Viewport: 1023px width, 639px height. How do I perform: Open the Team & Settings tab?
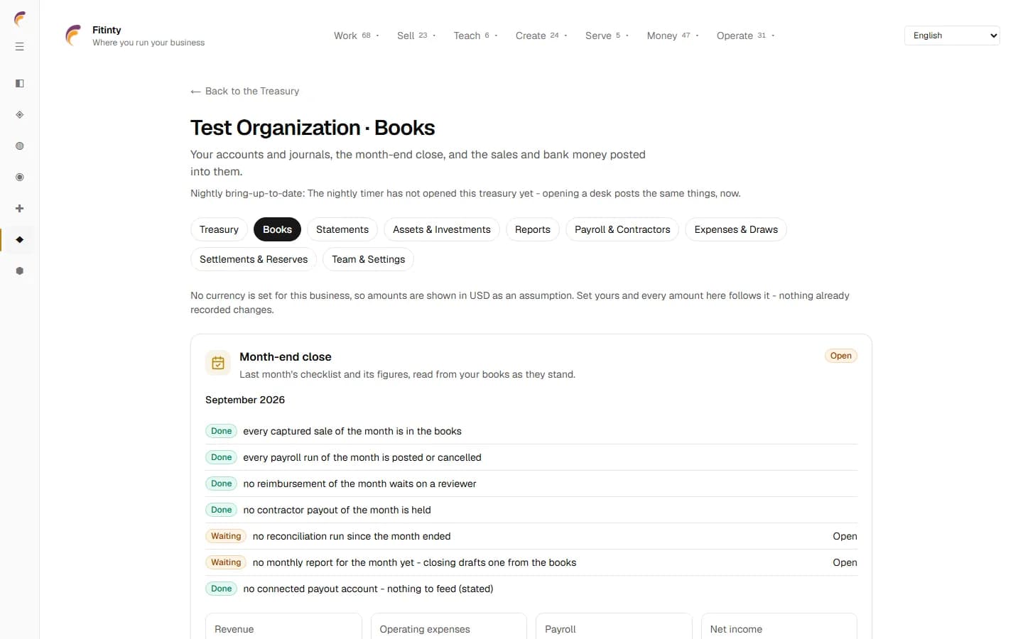click(x=368, y=259)
